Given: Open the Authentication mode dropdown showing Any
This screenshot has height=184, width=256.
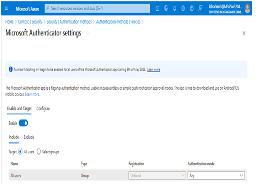Looking at the screenshot, I should [216, 175].
